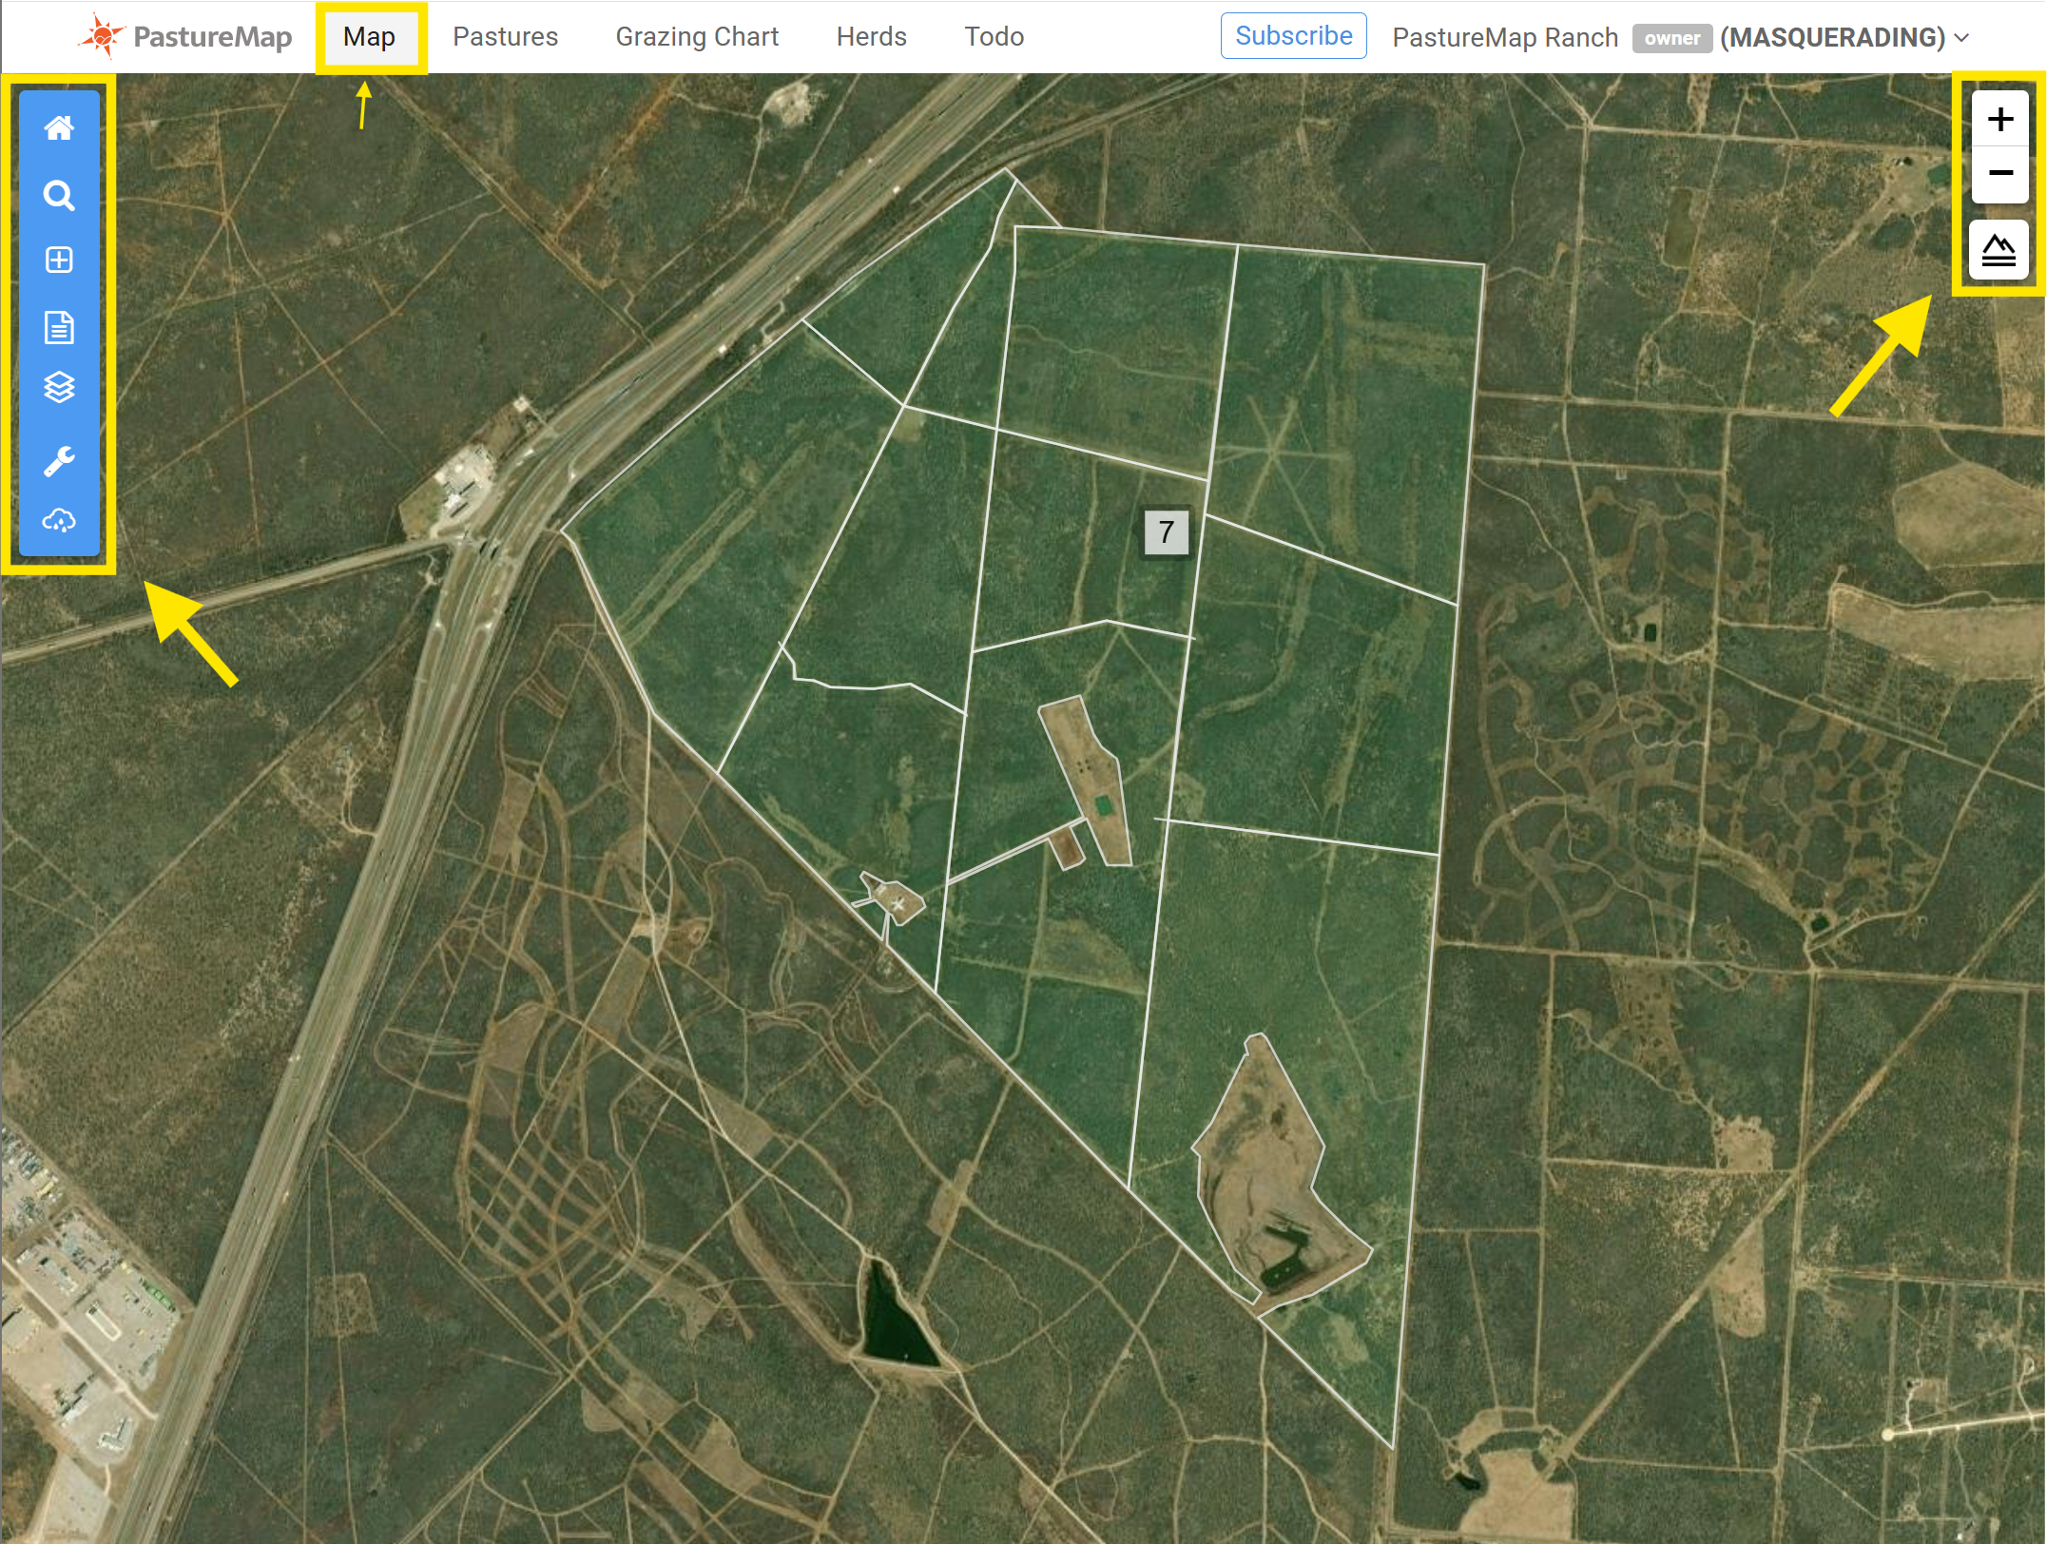Image resolution: width=2047 pixels, height=1544 pixels.
Task: Click the cloud rainfall icon
Action: pyautogui.click(x=59, y=520)
